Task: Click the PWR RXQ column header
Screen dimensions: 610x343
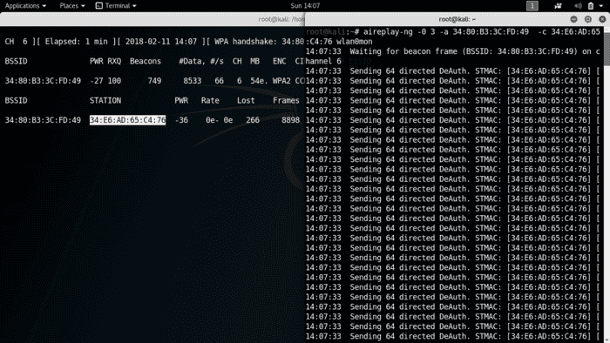Action: (105, 62)
